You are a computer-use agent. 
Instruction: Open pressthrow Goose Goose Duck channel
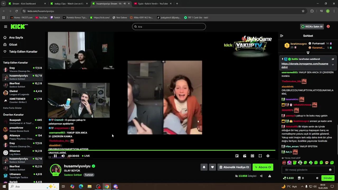[22, 129]
